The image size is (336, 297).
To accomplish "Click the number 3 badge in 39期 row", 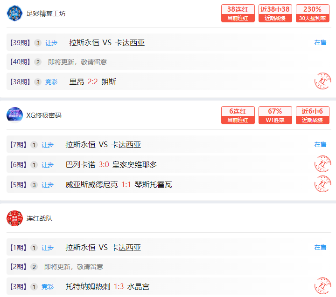I will [38, 43].
